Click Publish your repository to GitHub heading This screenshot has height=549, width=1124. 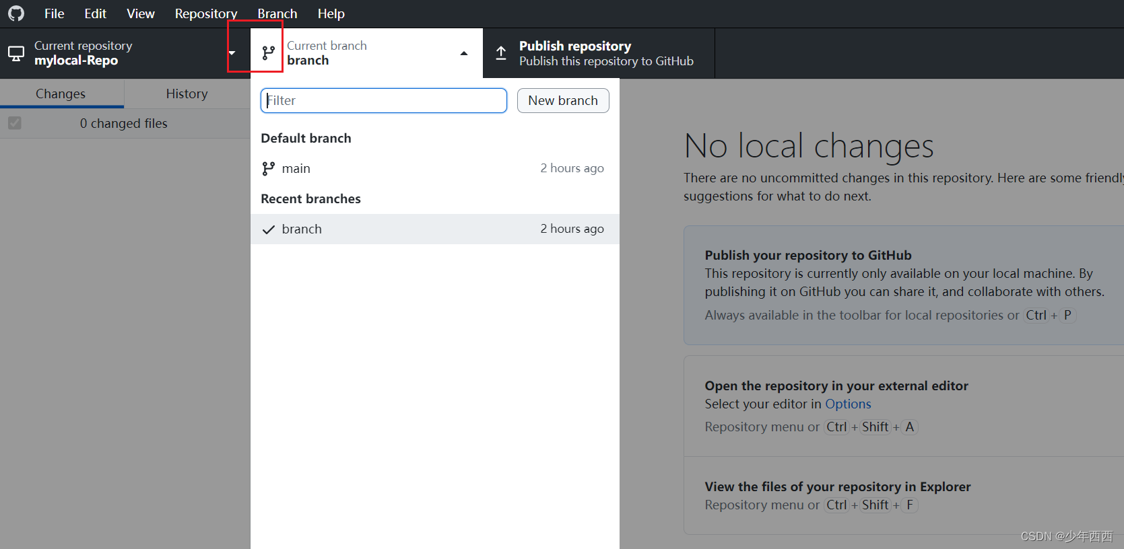pos(808,255)
